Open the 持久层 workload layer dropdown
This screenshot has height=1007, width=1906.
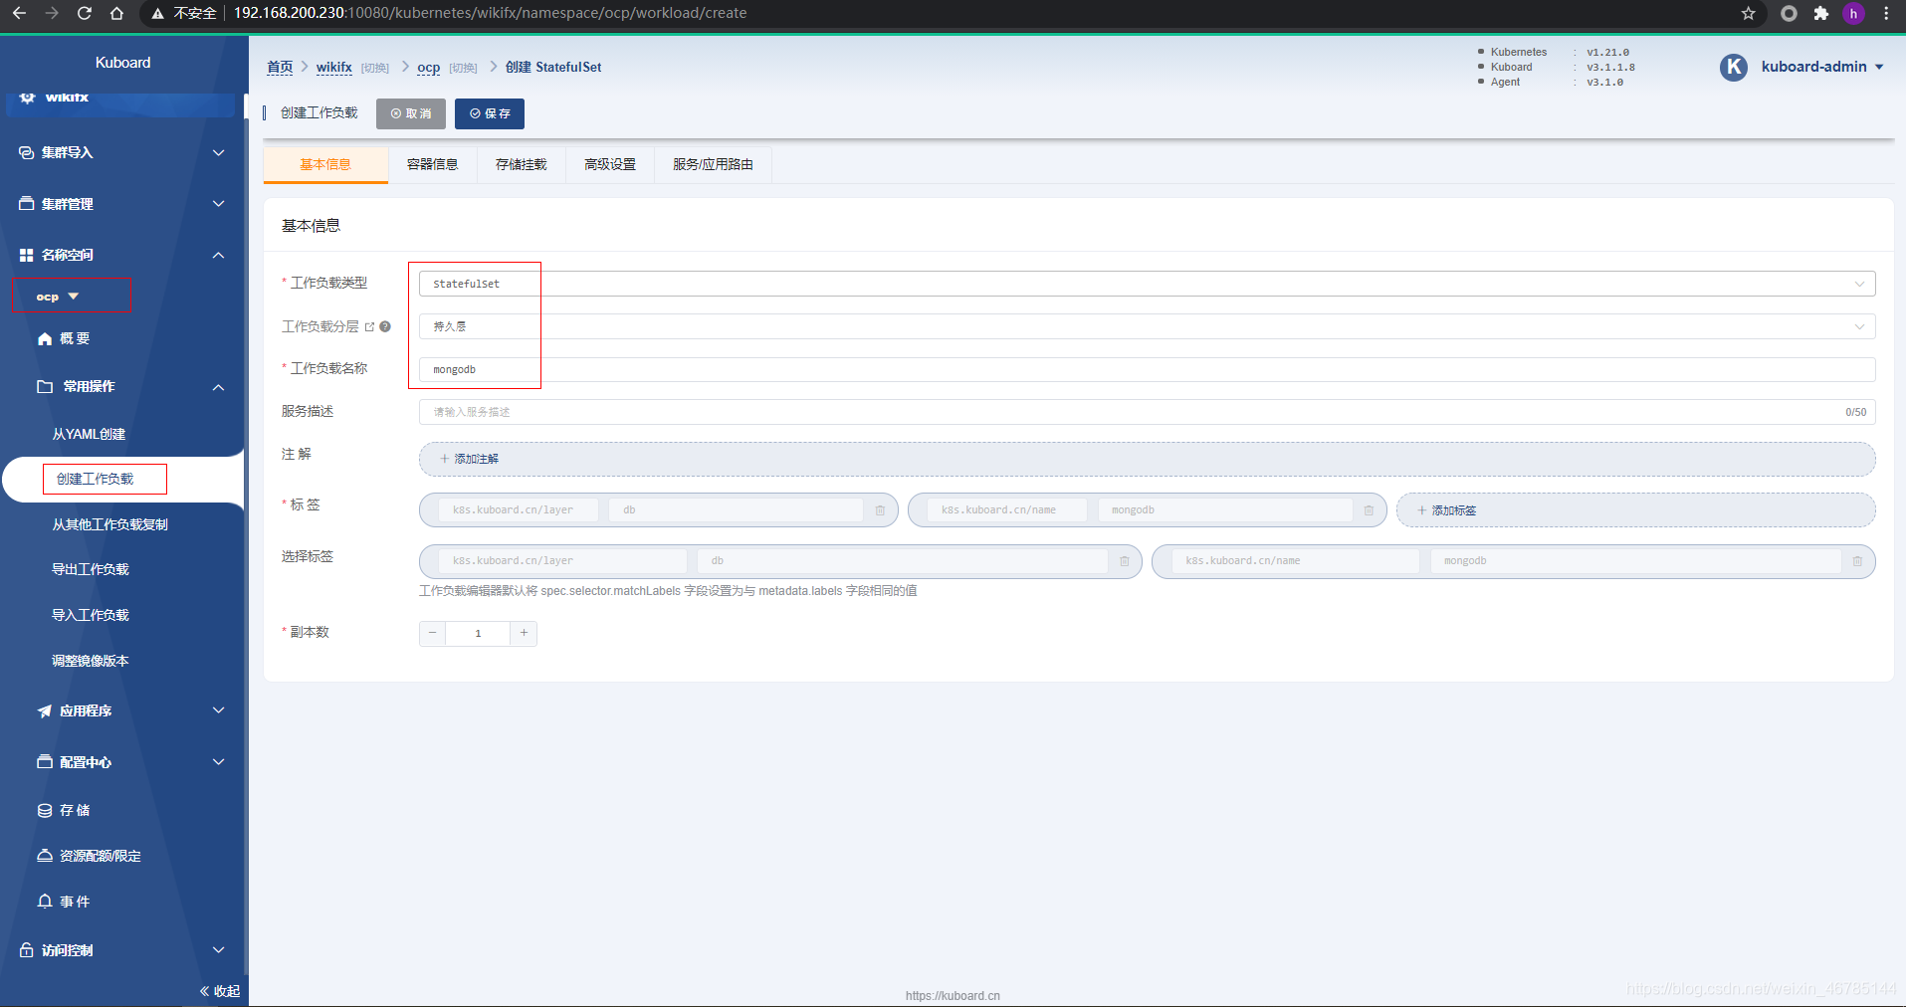[1859, 326]
